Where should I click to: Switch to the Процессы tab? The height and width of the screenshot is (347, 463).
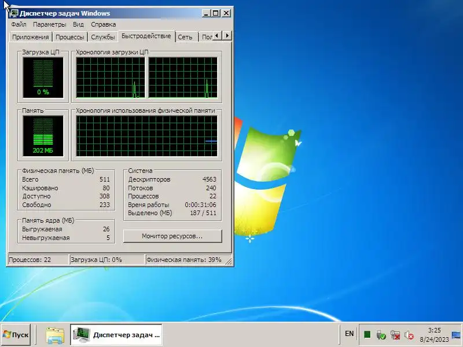point(70,37)
